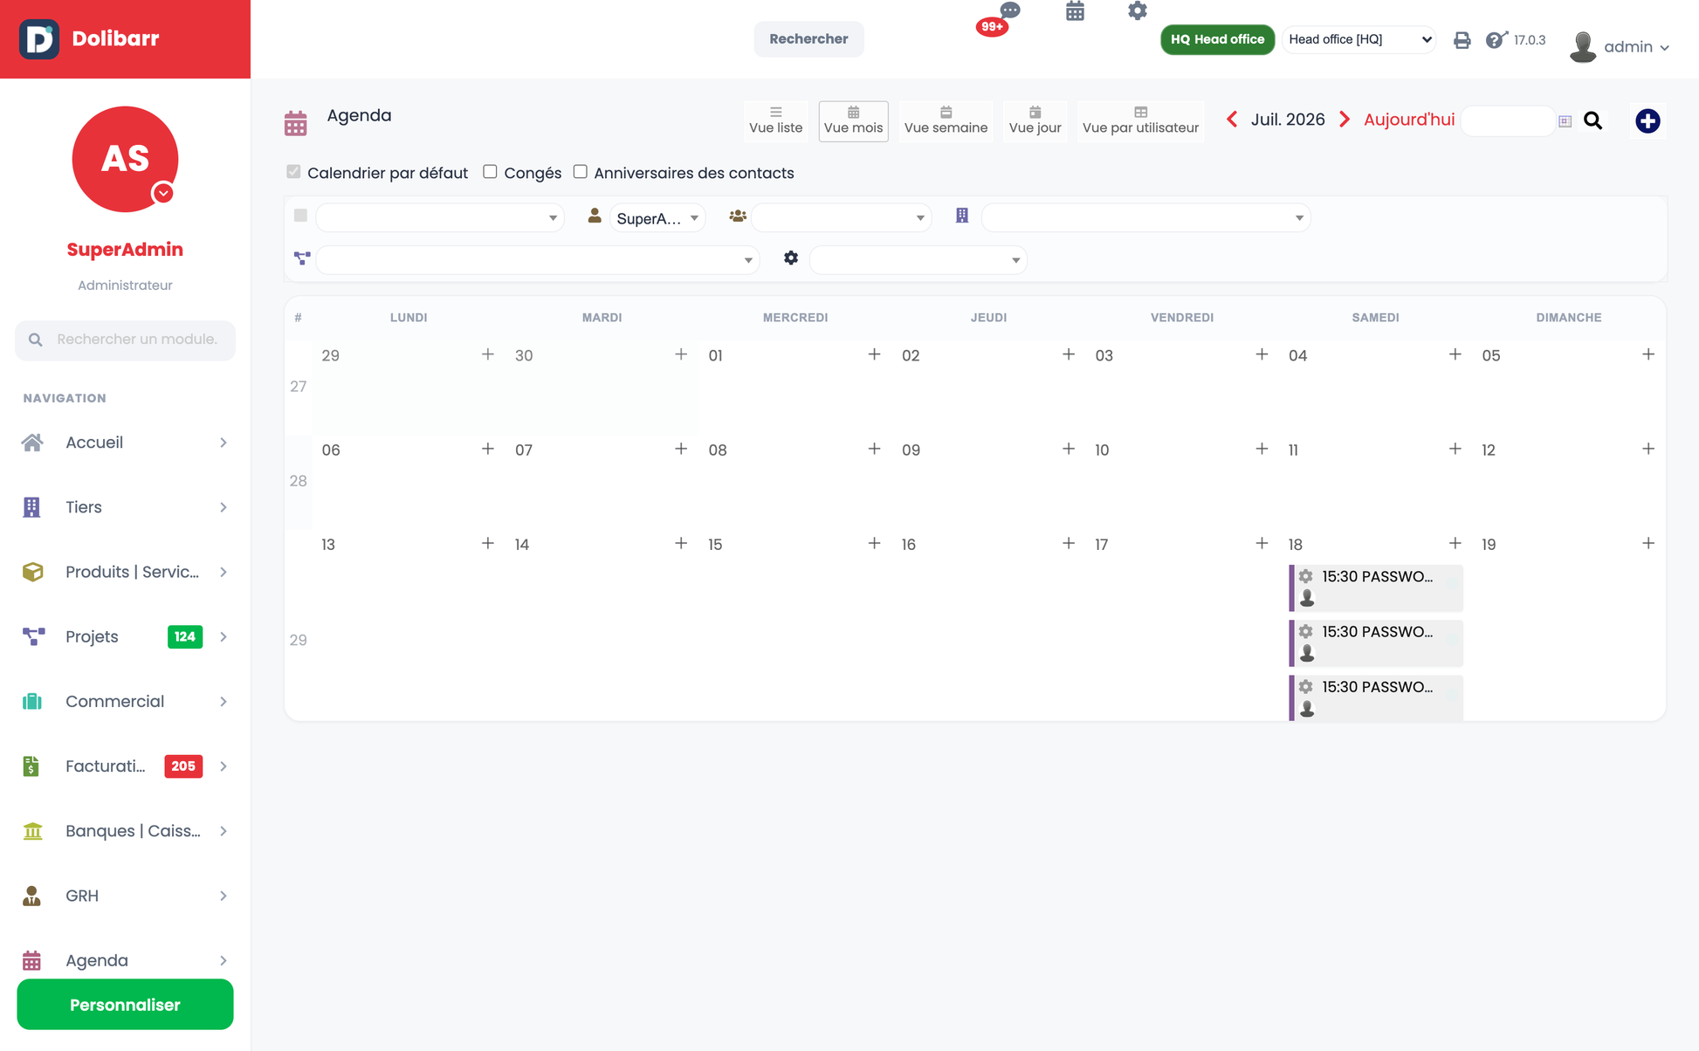The image size is (1699, 1051).
Task: Open the event type gear filter dropdown
Action: tap(918, 260)
